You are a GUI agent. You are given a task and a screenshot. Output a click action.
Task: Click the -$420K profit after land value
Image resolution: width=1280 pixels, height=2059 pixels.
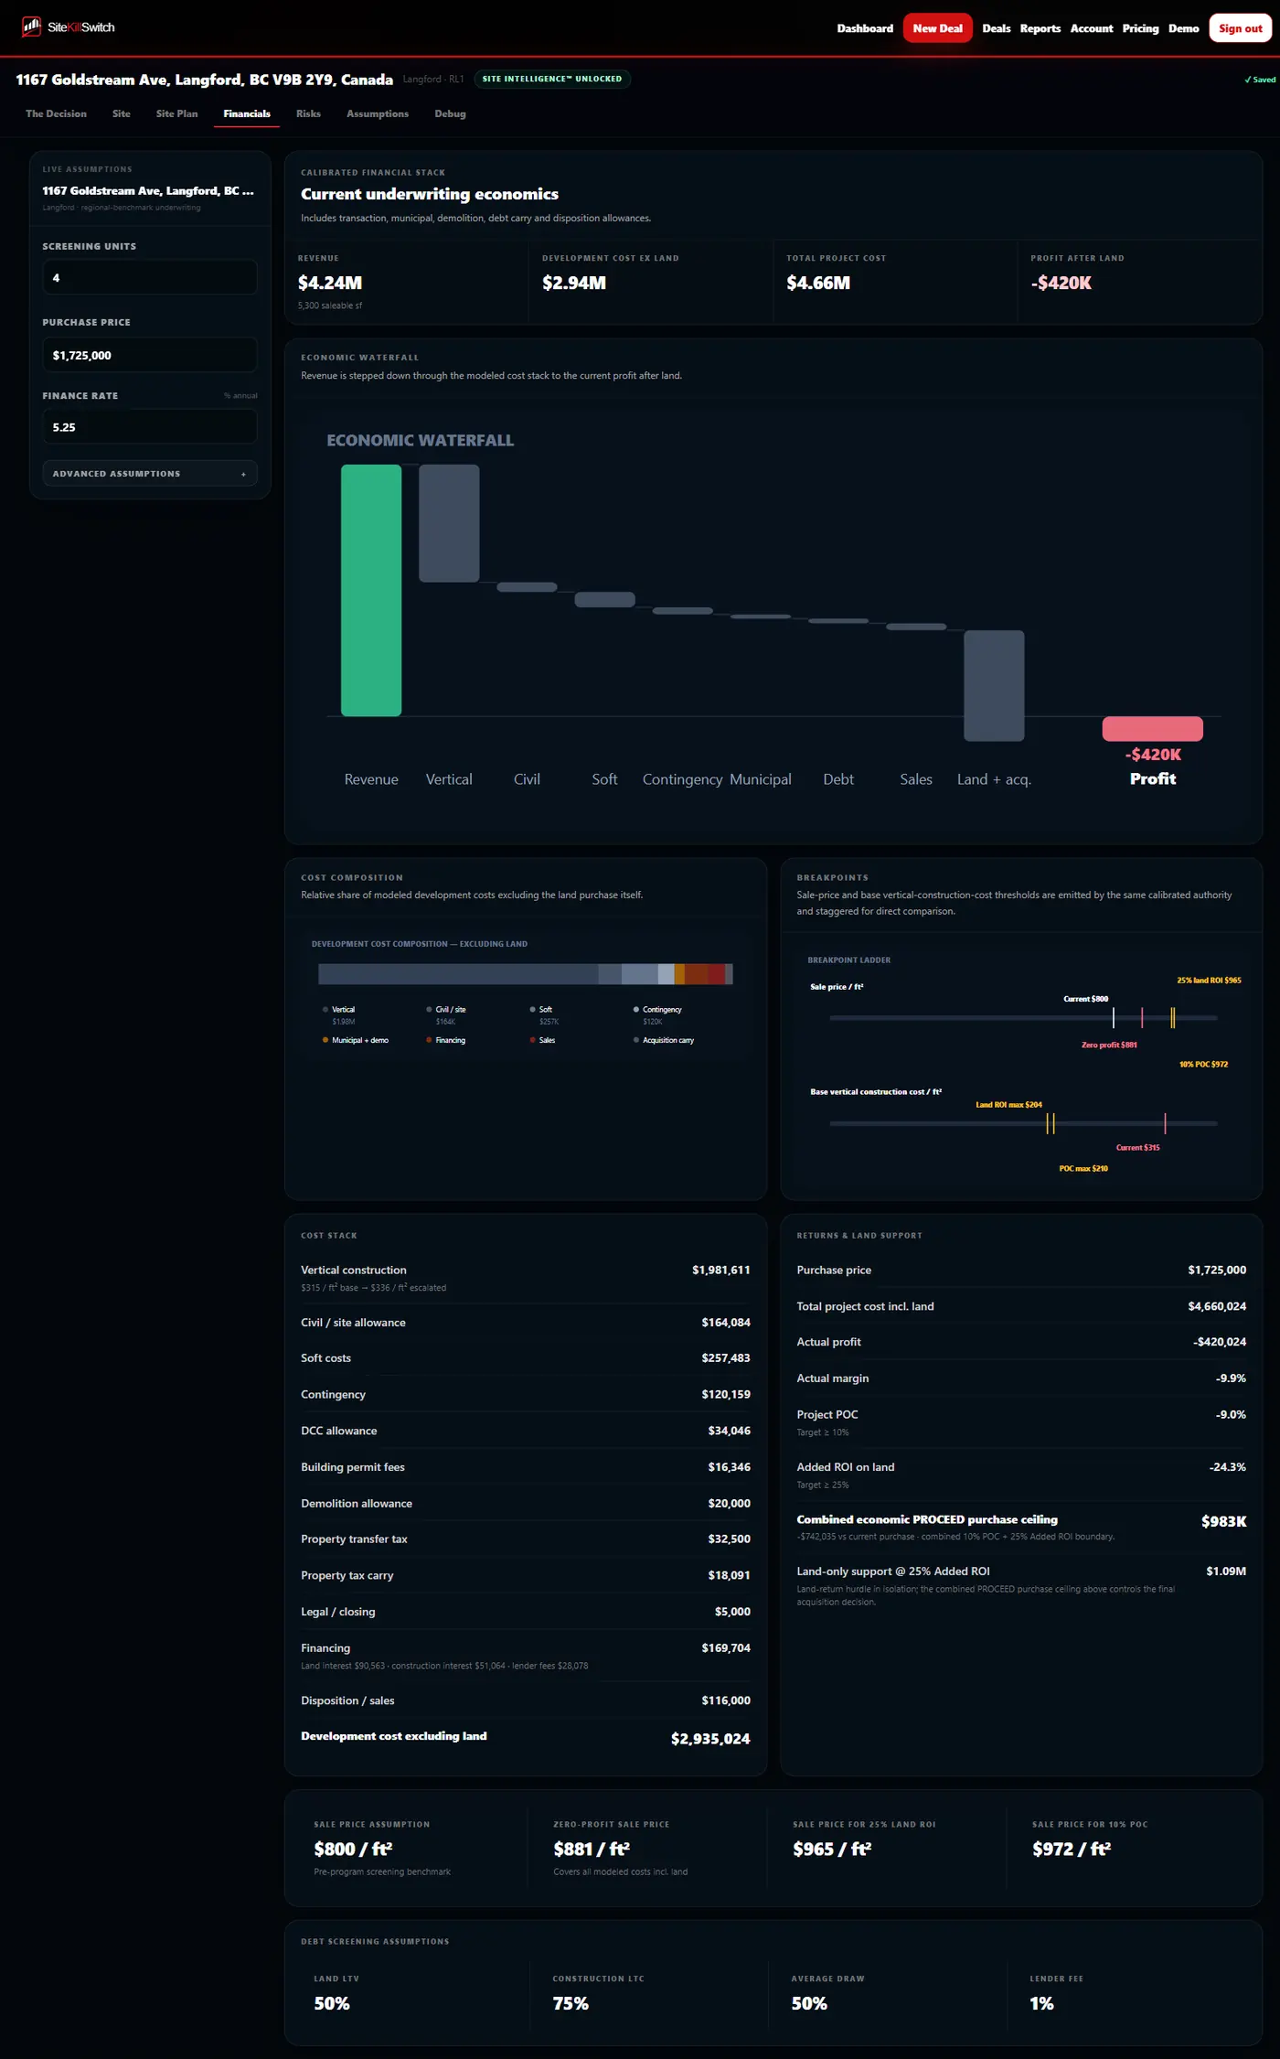tap(1061, 283)
